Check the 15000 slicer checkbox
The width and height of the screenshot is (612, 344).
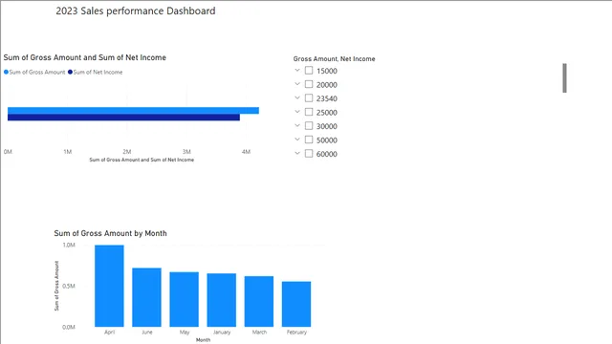coord(309,70)
